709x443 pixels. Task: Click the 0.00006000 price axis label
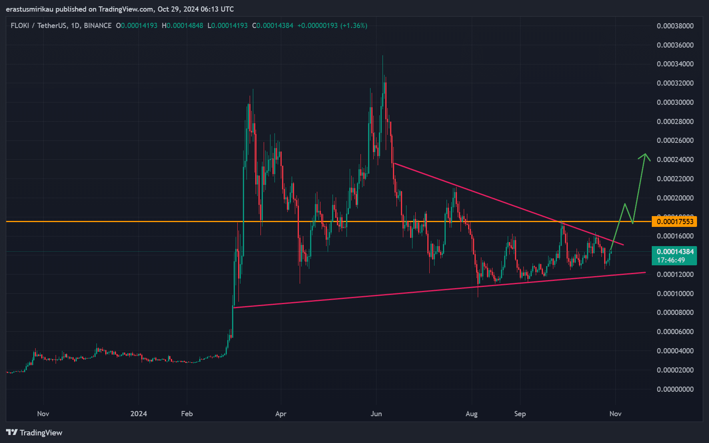tap(675, 332)
